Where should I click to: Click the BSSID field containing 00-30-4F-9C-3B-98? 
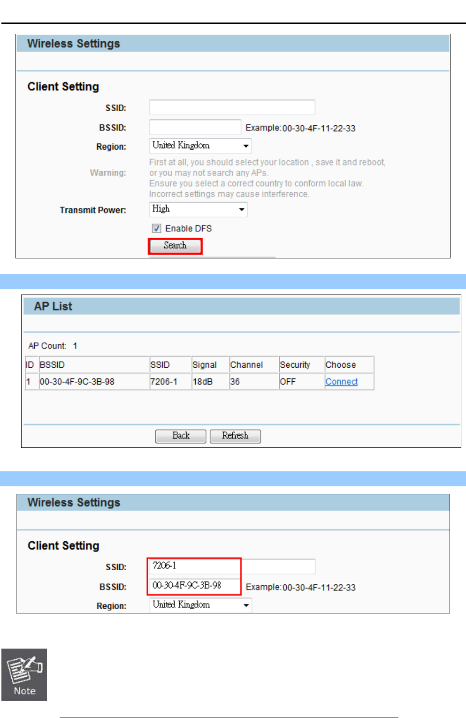(195, 586)
